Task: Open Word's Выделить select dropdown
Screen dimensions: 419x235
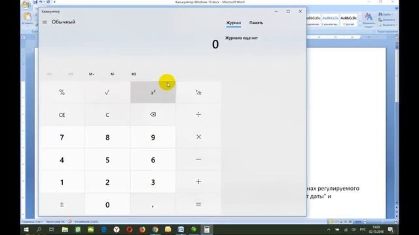Action: (388, 25)
